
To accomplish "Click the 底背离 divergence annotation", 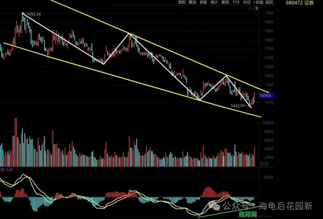I will click(248, 215).
